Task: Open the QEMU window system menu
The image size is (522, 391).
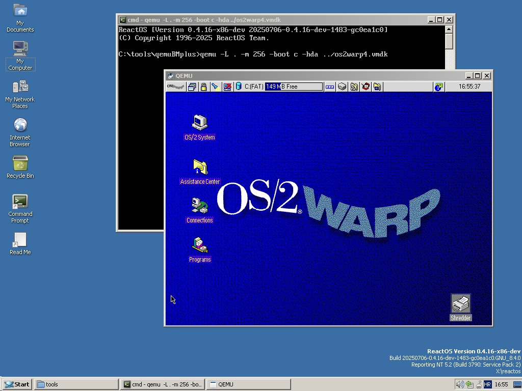Action: pyautogui.click(x=170, y=75)
